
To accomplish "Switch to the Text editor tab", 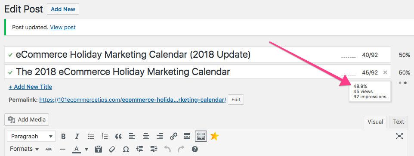I will tap(399, 122).
